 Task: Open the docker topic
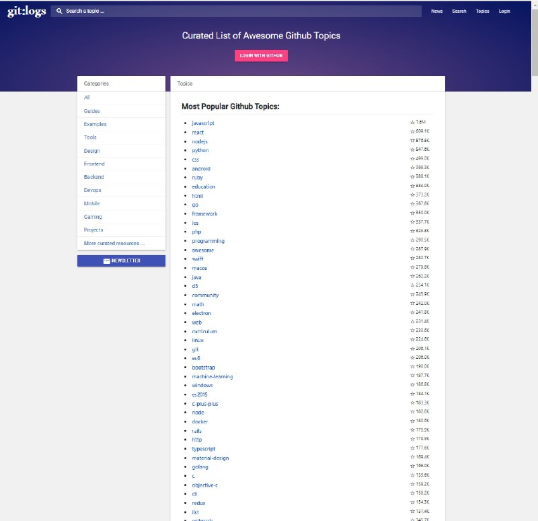click(x=200, y=422)
